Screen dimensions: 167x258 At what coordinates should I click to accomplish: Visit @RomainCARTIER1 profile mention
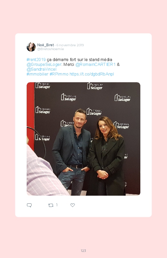coord(95,65)
